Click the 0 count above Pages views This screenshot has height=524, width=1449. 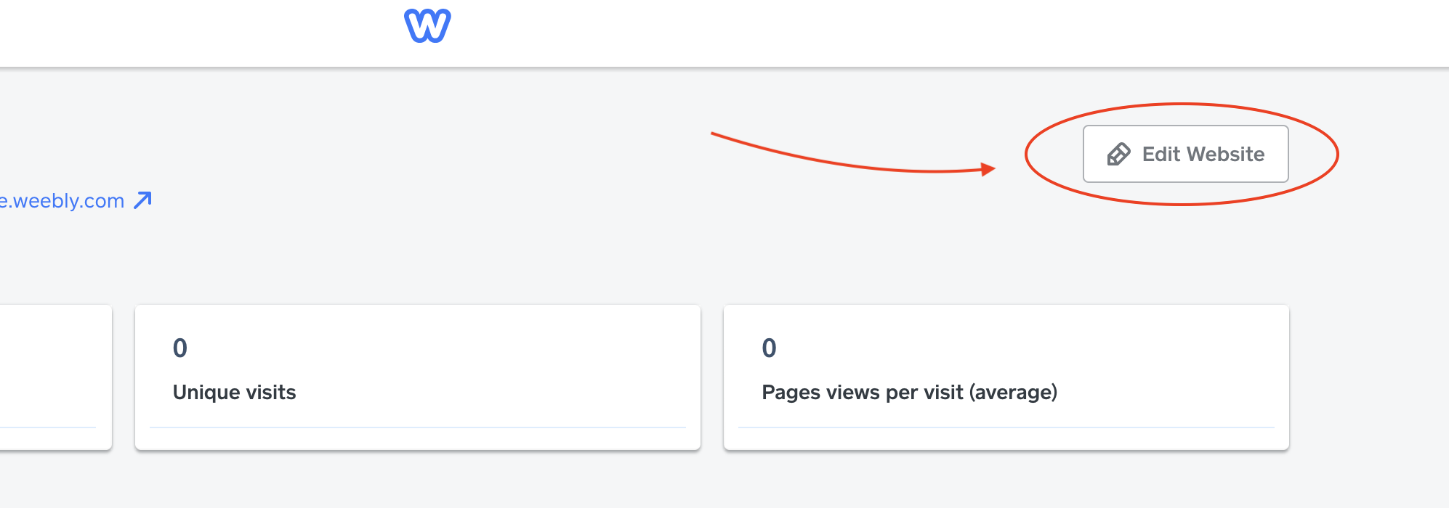click(x=769, y=348)
